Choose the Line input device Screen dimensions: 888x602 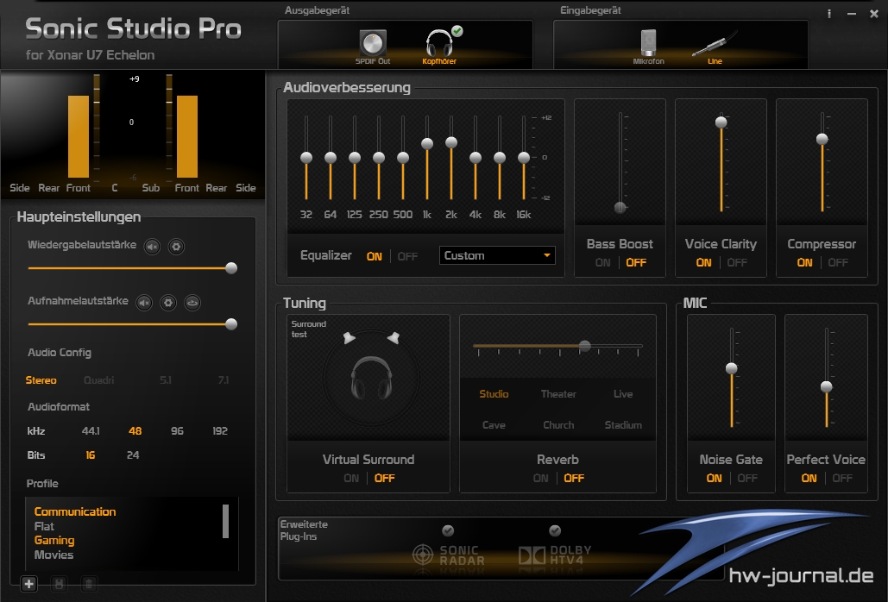pos(714,44)
